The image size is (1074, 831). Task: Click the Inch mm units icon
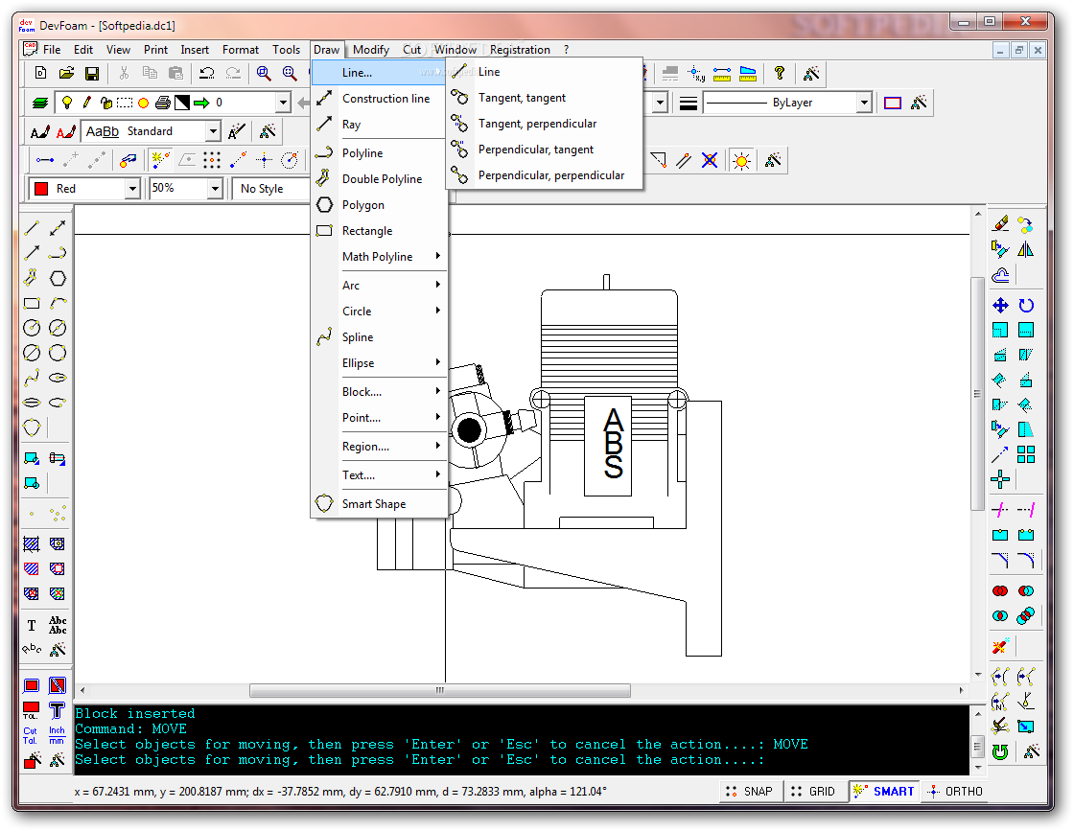point(57,736)
